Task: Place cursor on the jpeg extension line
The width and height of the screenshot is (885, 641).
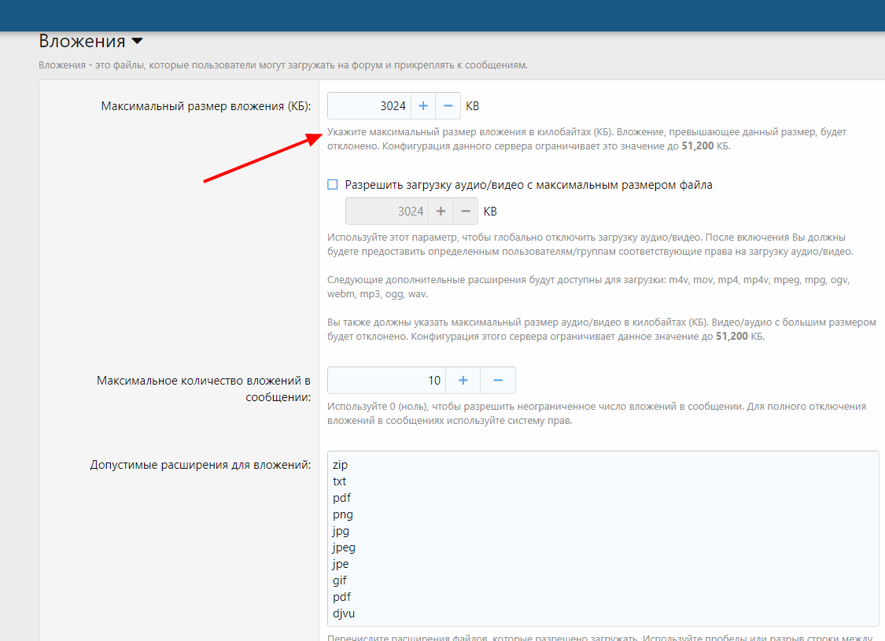Action: coord(345,547)
